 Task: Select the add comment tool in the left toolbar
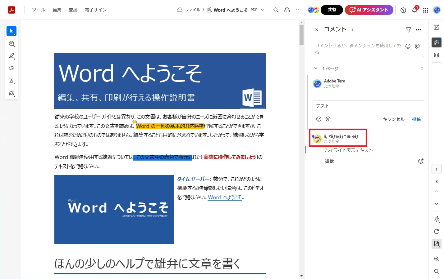point(11,44)
